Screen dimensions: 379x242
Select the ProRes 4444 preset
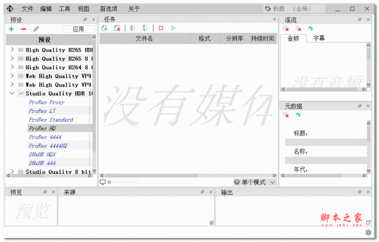click(45, 137)
